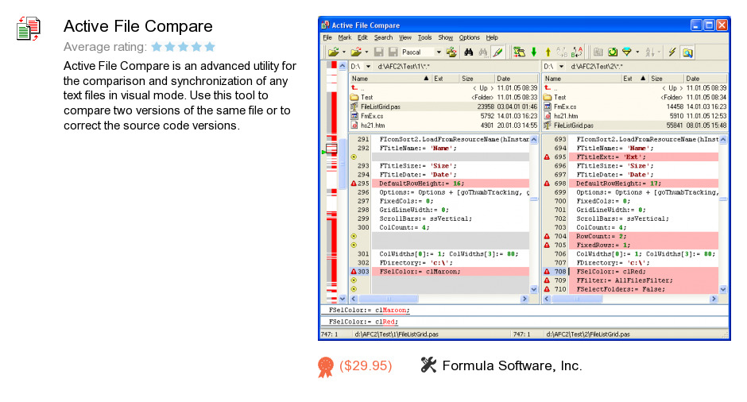Screen dimensions: 747x402
Task: Click the Active File Compare app icon by the title
Action: click(x=29, y=29)
